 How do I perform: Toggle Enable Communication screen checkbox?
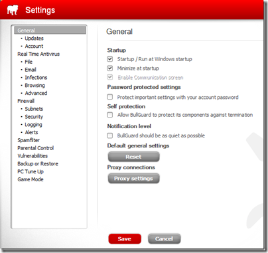pyautogui.click(x=110, y=77)
